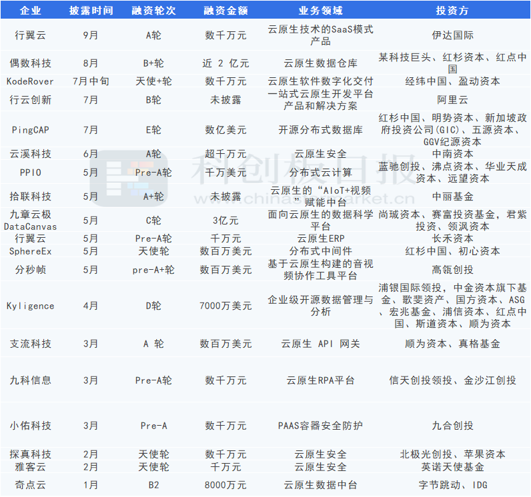Click the C轮 funding round cell
531x497 pixels.
(153, 221)
